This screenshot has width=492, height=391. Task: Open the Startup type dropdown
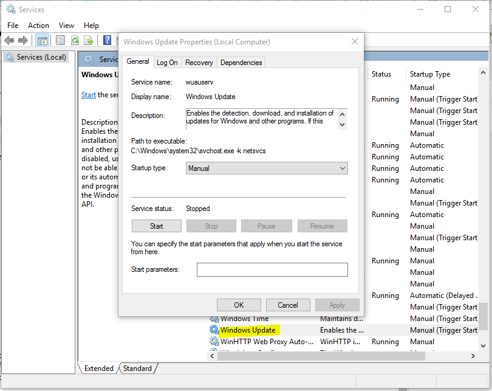267,168
